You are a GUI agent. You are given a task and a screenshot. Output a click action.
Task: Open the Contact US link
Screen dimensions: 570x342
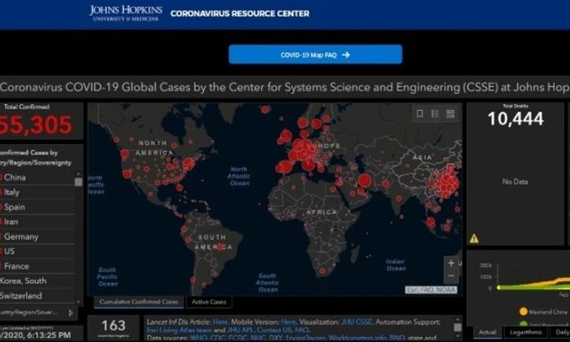click(274, 330)
